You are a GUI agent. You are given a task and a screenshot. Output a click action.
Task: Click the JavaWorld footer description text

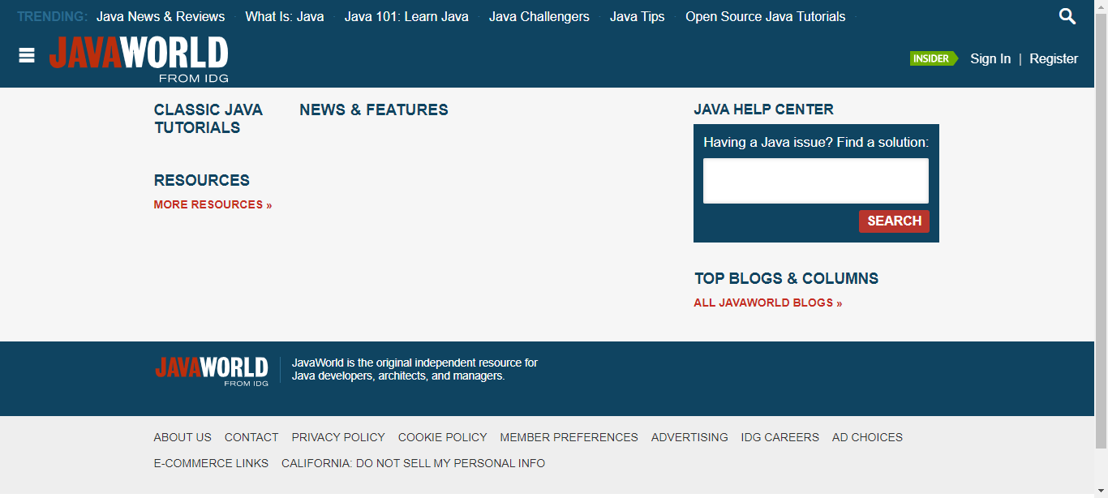pos(414,369)
